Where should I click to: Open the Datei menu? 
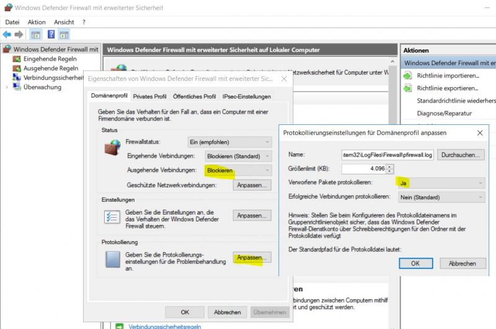(12, 22)
